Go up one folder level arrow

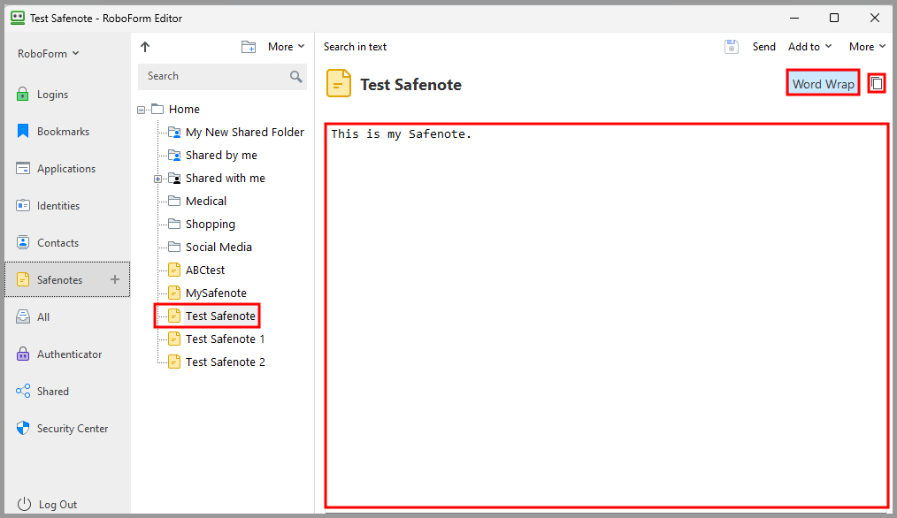(145, 47)
